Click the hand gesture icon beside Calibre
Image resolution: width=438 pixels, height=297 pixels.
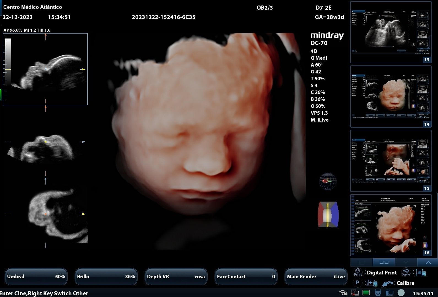click(x=388, y=283)
